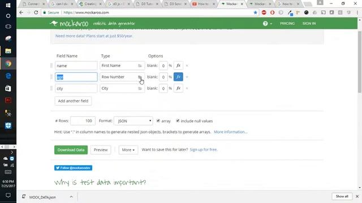Expand hidden system tray icons chevron
Screen dimensions: 362x203
pyautogui.click(x=12, y=152)
